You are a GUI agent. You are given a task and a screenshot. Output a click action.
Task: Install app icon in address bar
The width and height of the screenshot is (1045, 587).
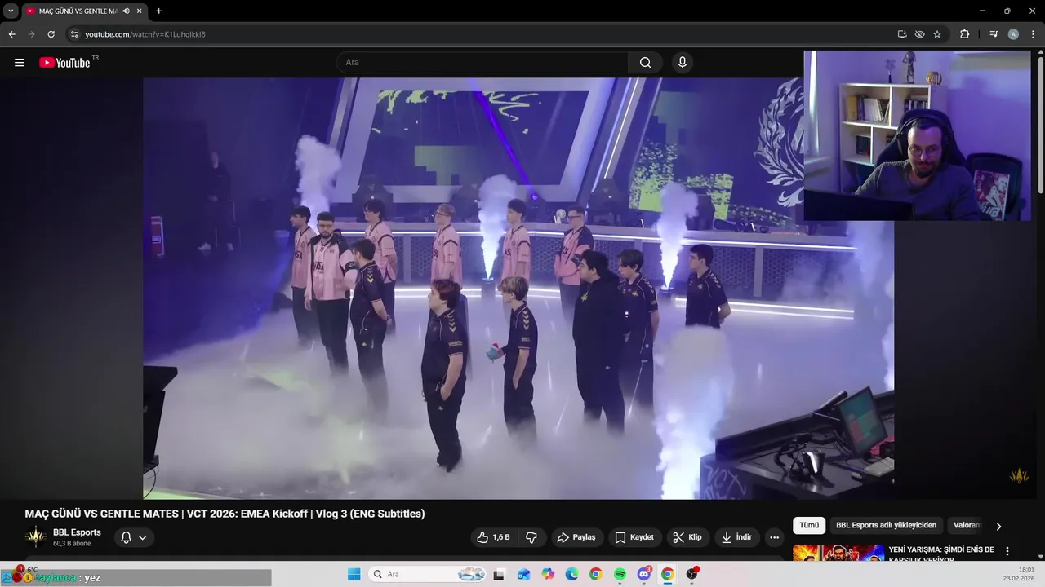click(x=902, y=34)
